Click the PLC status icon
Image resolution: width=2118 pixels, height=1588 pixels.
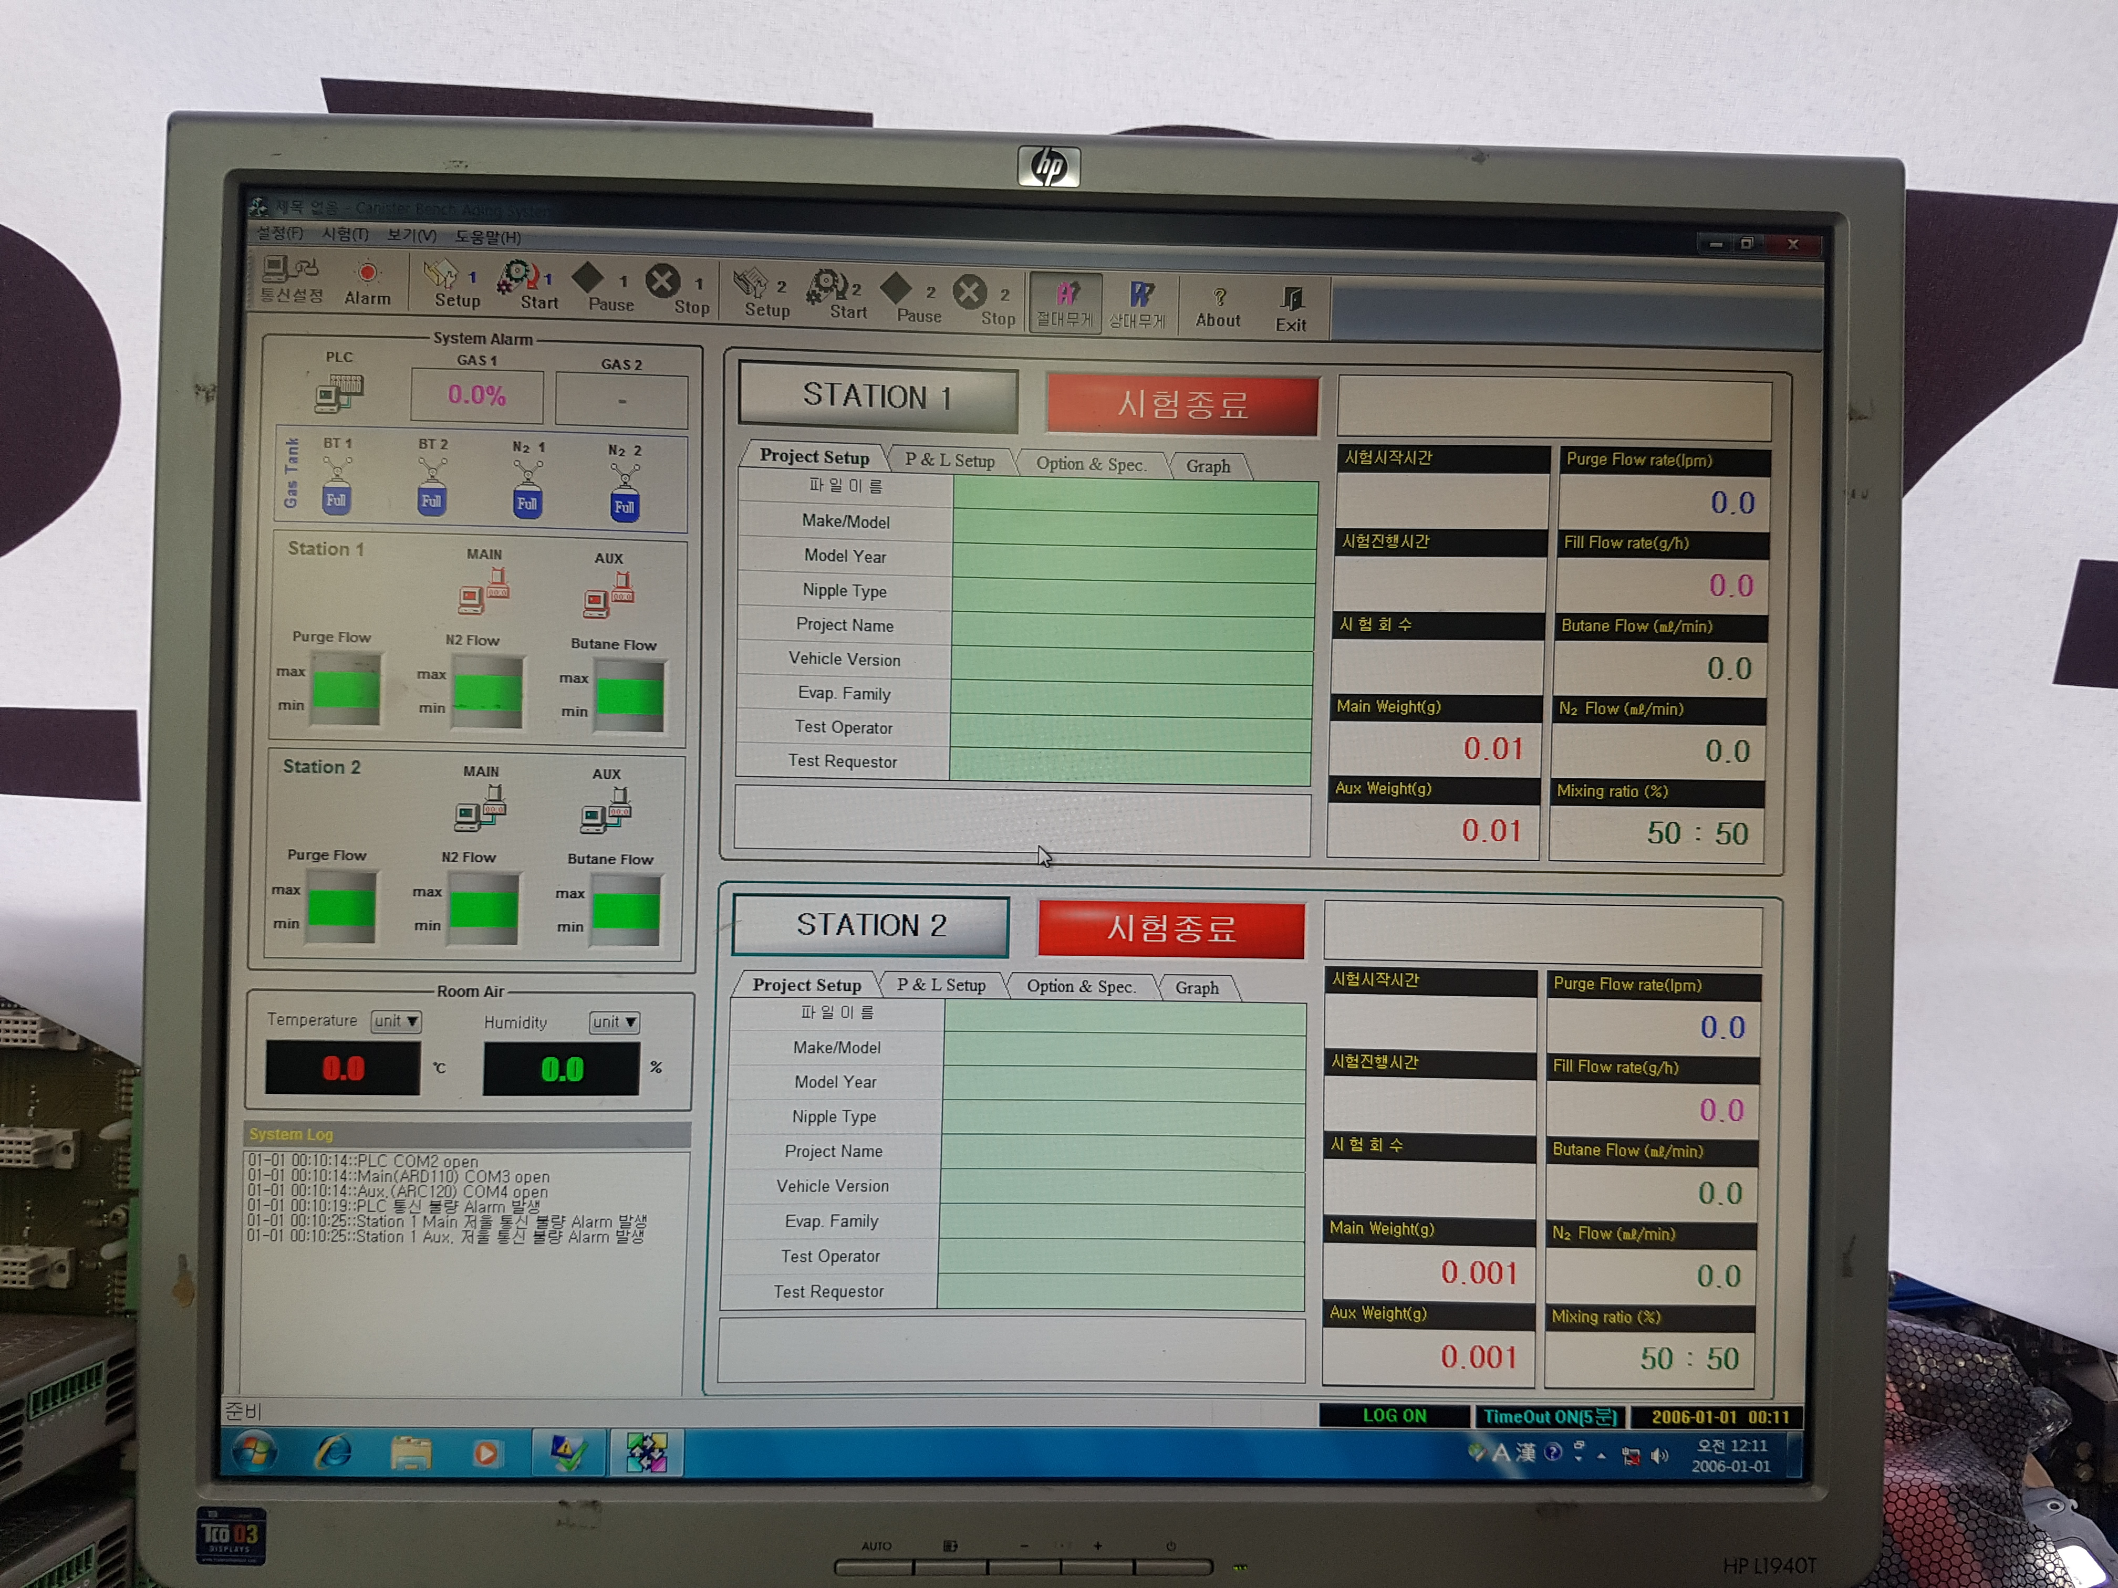click(339, 393)
